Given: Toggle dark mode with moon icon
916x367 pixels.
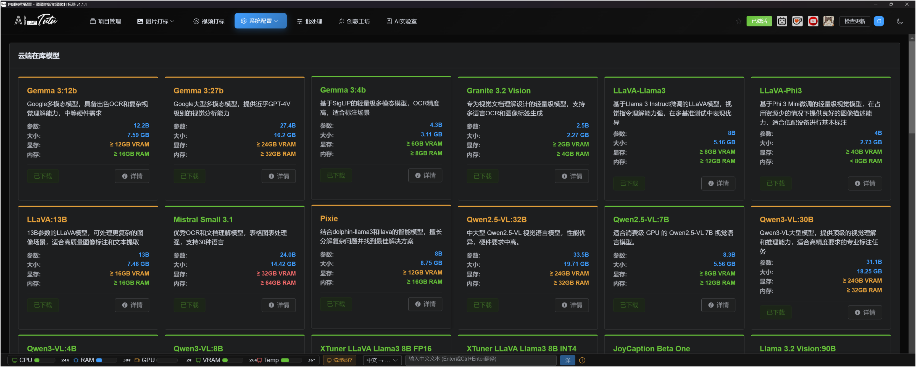Looking at the screenshot, I should click(900, 21).
